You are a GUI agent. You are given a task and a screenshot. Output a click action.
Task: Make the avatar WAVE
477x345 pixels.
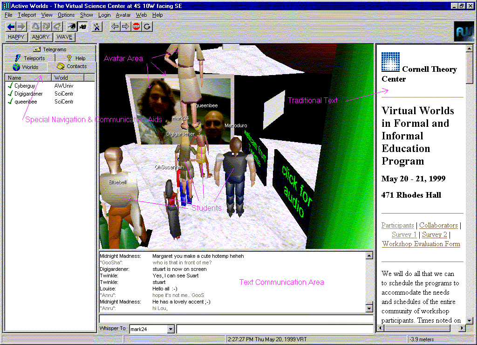tap(64, 37)
